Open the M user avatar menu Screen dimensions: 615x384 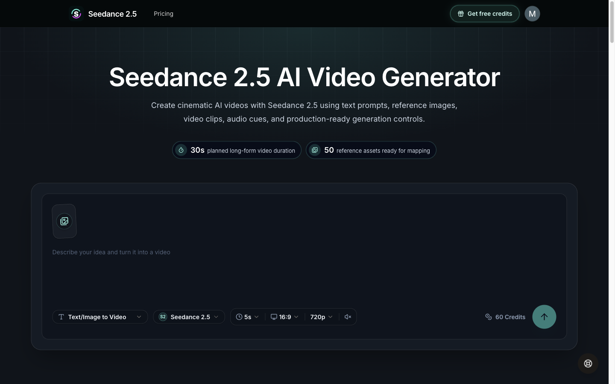click(x=532, y=14)
